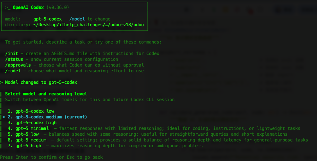Click the directory path ending in odoo-v18/odoo
The image size is (317, 161).
click(89, 25)
